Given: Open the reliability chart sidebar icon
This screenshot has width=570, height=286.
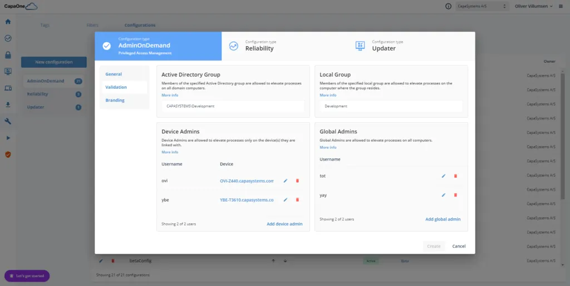Looking at the screenshot, I should pyautogui.click(x=8, y=38).
